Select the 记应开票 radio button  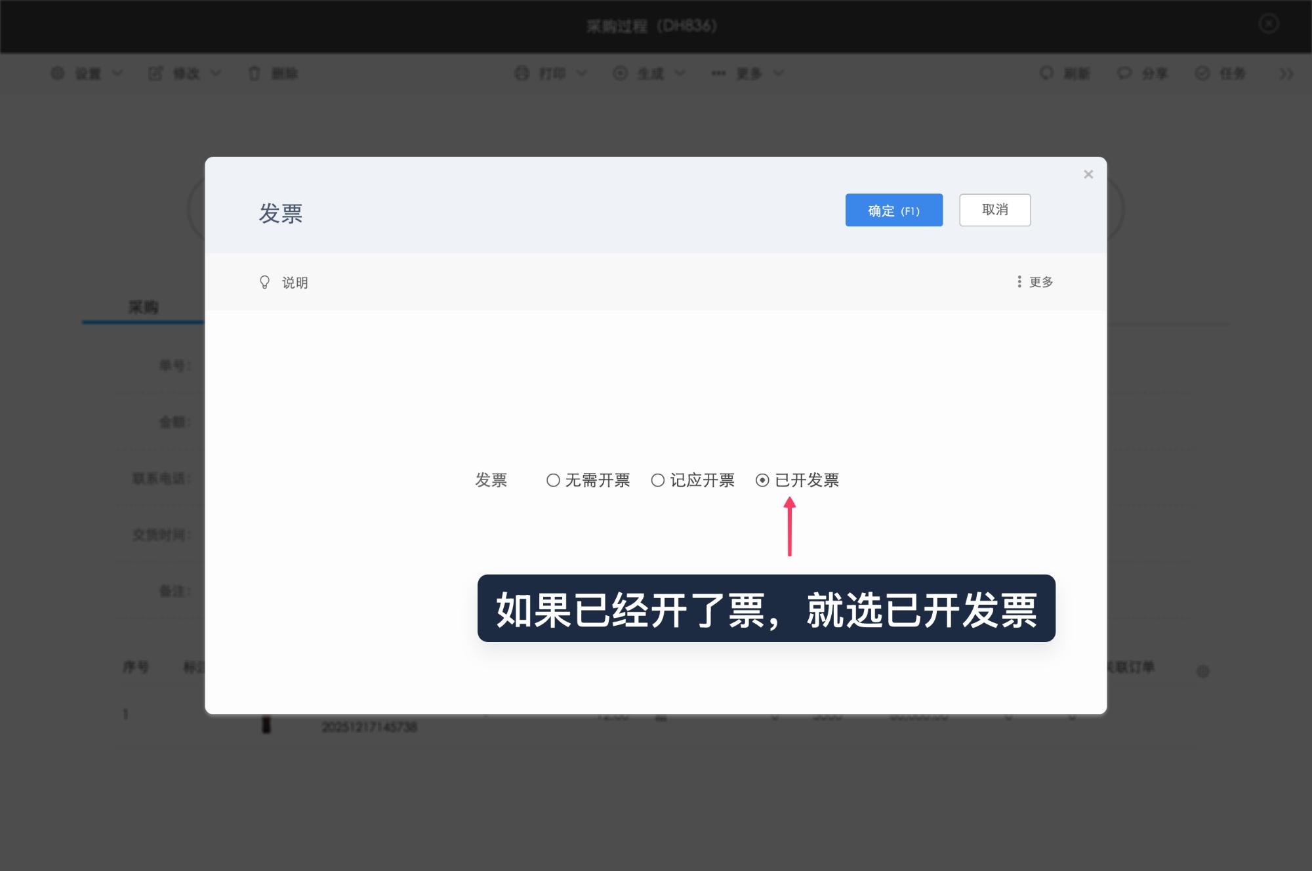(657, 480)
